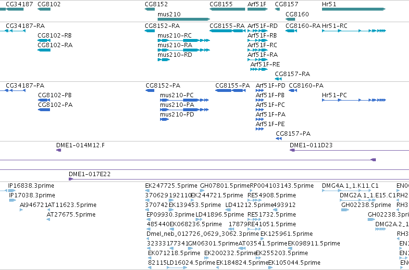Image resolution: width=409 pixels, height=270 pixels.
Task: Select the CG8157-RA transcript label
Action: (x=292, y=74)
